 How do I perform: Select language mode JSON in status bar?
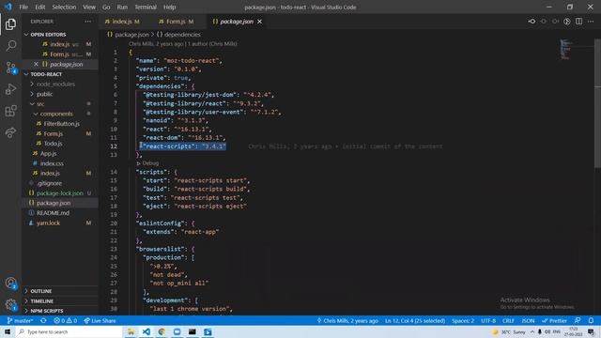tap(528, 320)
